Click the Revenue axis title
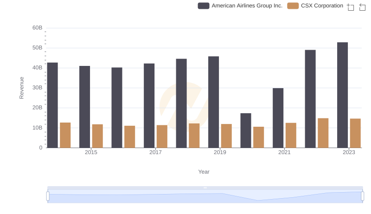This screenshot has width=371, height=214. tap(21, 88)
